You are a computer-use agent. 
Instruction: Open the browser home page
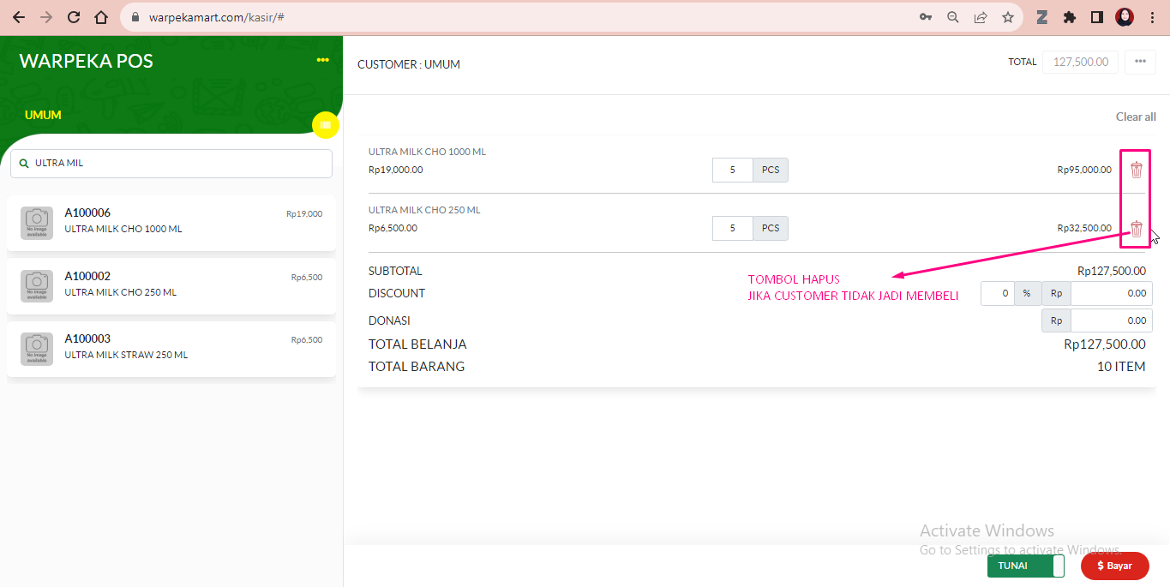[101, 17]
